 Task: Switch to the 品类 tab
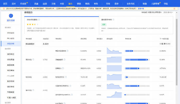(x=45, y=4)
